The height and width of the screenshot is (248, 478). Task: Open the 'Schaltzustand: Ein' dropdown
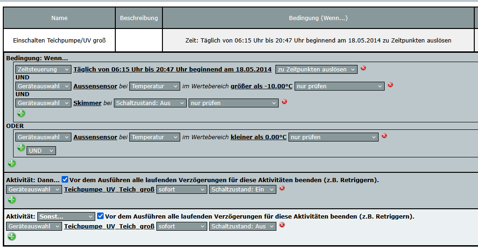pyautogui.click(x=243, y=190)
